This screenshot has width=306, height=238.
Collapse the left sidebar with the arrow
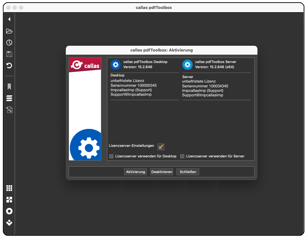click(9, 20)
